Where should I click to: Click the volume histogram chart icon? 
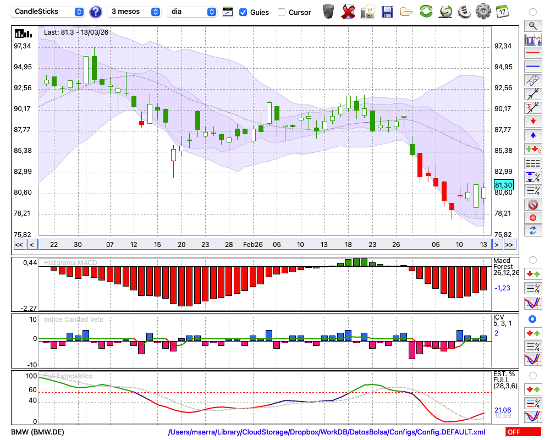533,39
